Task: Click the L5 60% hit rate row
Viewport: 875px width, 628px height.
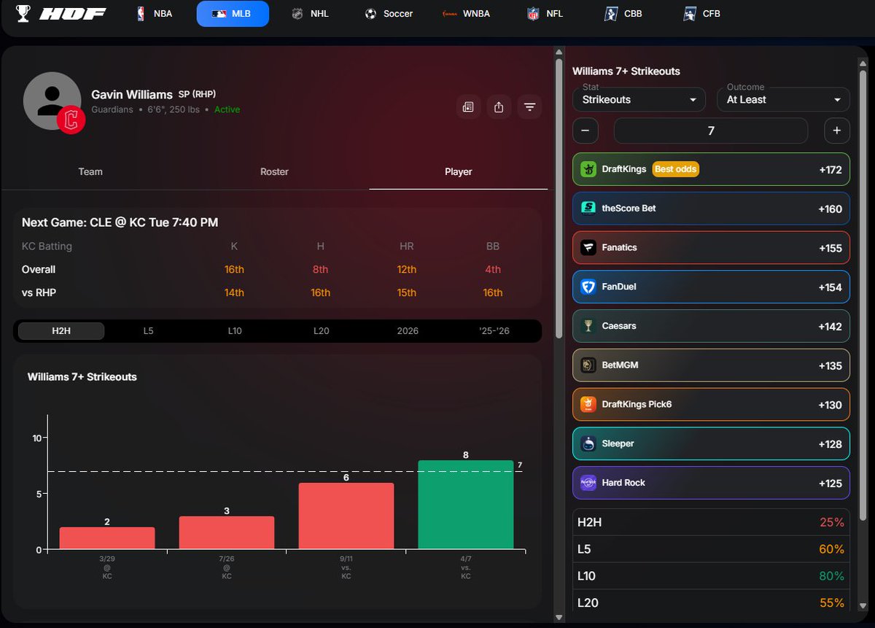Action: coord(711,549)
